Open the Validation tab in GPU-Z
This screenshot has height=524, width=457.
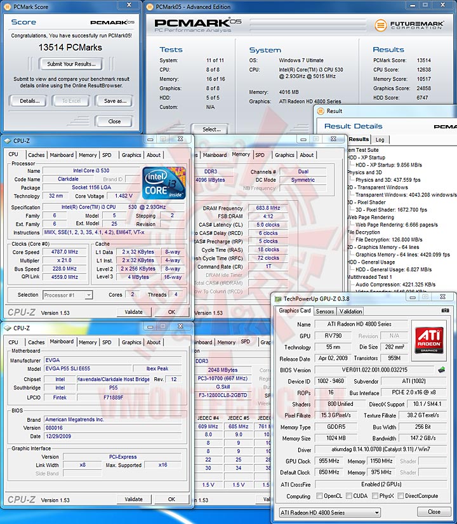[x=350, y=311]
